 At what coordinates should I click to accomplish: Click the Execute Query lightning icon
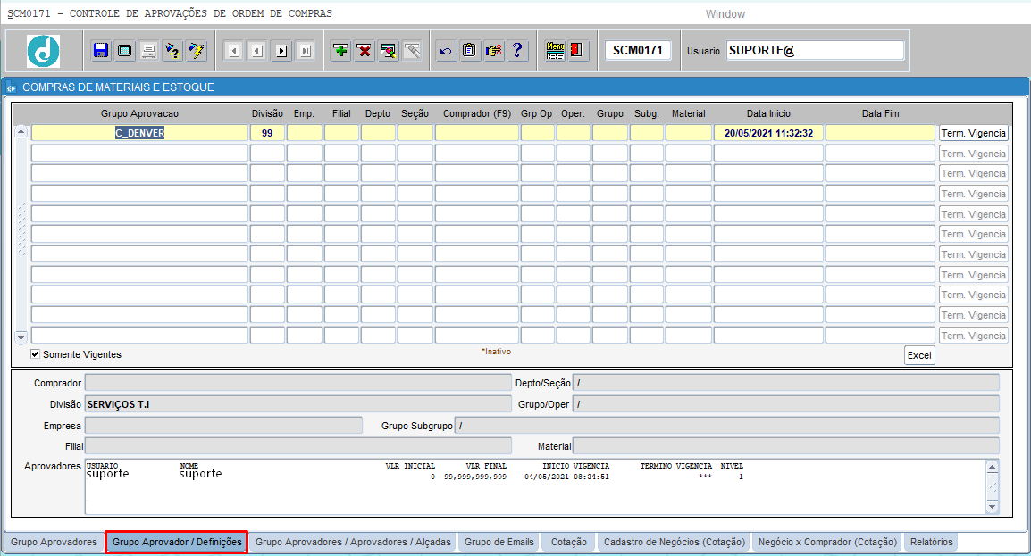(196, 51)
